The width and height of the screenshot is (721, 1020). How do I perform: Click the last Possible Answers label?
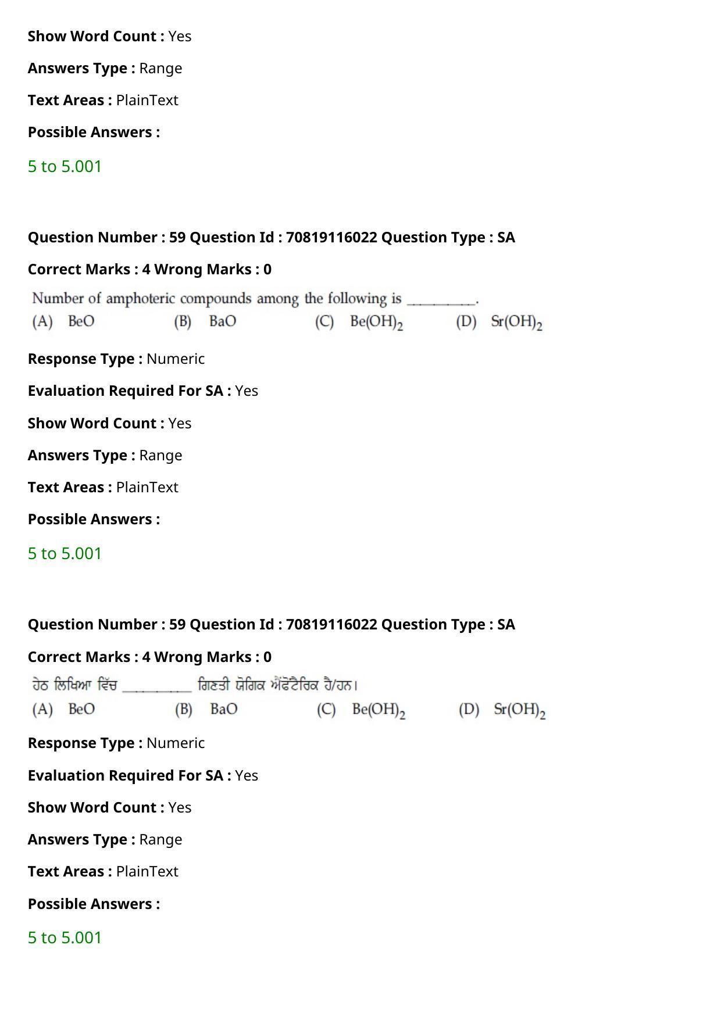94,904
